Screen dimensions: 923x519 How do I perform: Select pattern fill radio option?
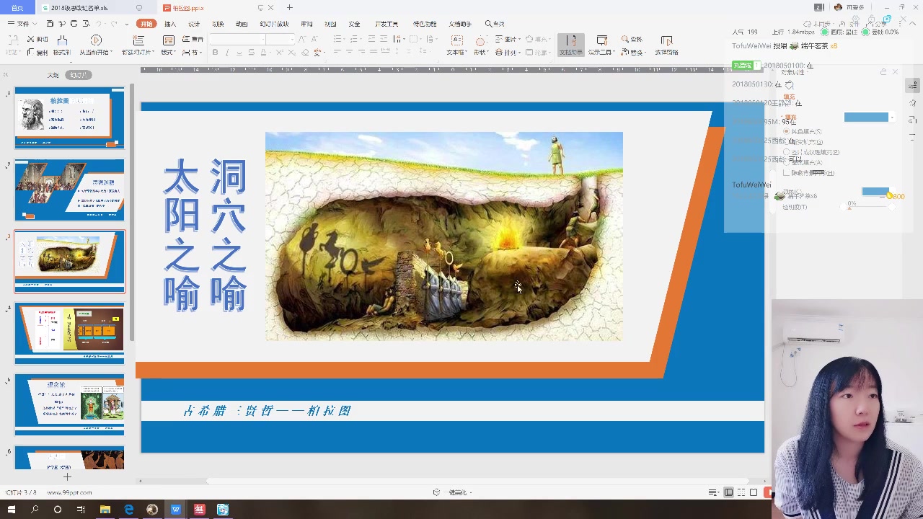(x=787, y=162)
